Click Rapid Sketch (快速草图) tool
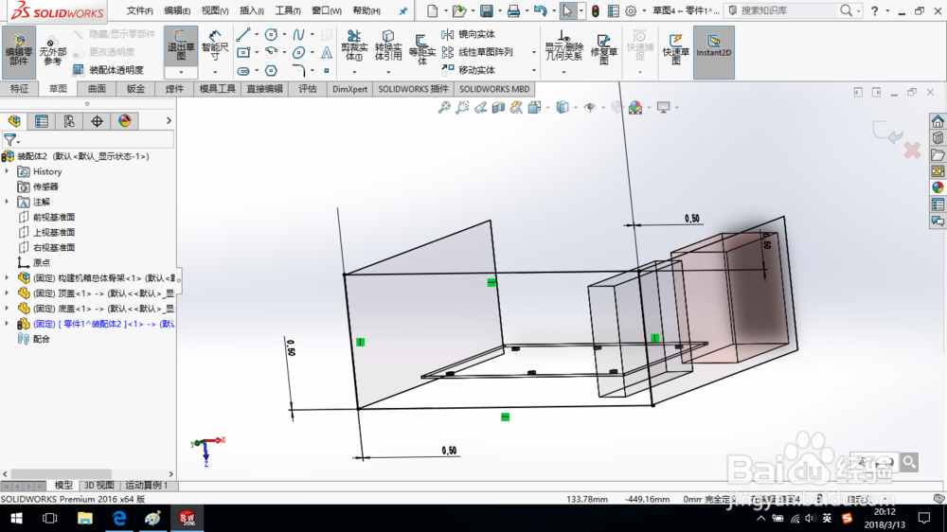Viewport: 947px width, 532px height. pos(676,49)
